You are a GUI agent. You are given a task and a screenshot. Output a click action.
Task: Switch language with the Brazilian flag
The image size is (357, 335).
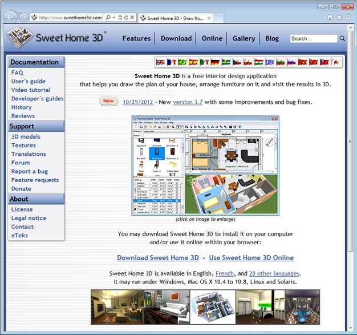click(182, 62)
